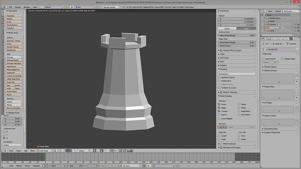The image size is (301, 169).
Task: Click the Scene icon in outliner
Action: 265,15
